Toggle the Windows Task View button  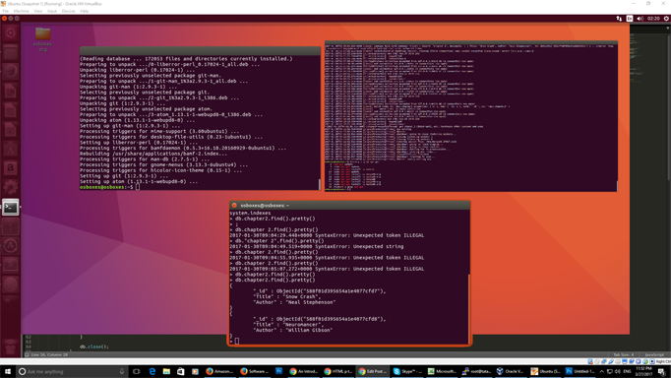[x=137, y=371]
